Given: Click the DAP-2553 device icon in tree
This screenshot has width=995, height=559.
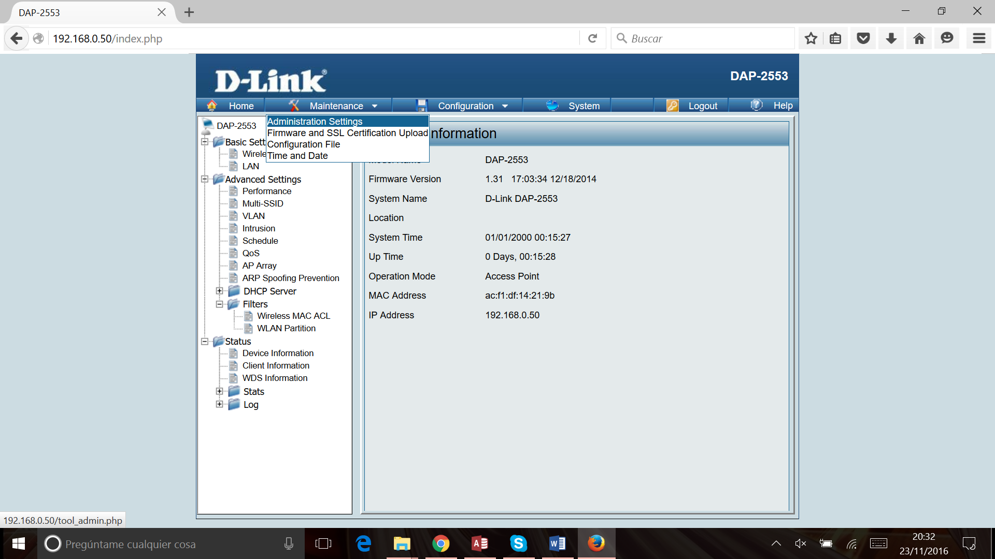Looking at the screenshot, I should [208, 126].
